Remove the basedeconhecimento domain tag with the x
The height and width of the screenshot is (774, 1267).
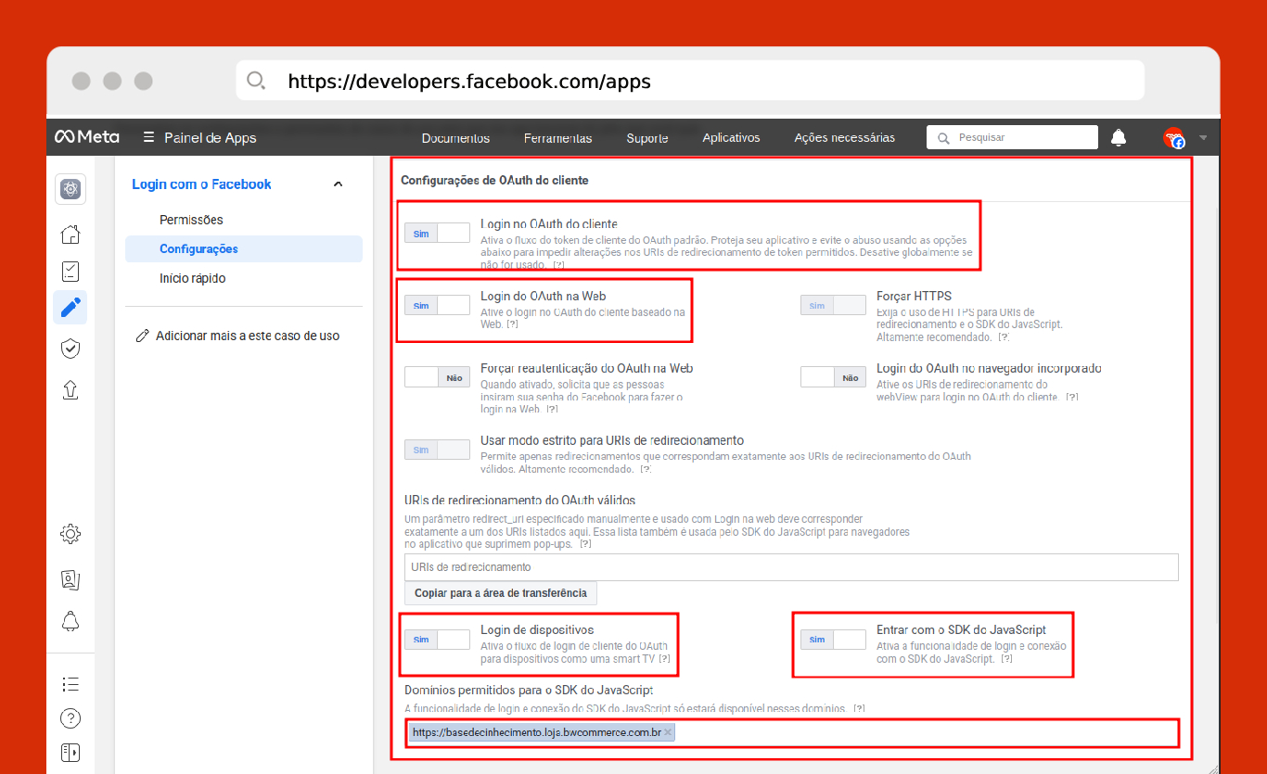point(668,732)
